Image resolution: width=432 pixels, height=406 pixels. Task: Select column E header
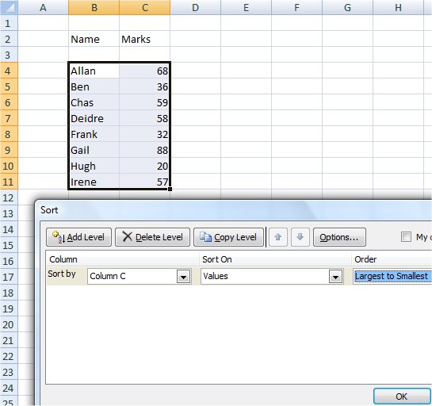[246, 7]
